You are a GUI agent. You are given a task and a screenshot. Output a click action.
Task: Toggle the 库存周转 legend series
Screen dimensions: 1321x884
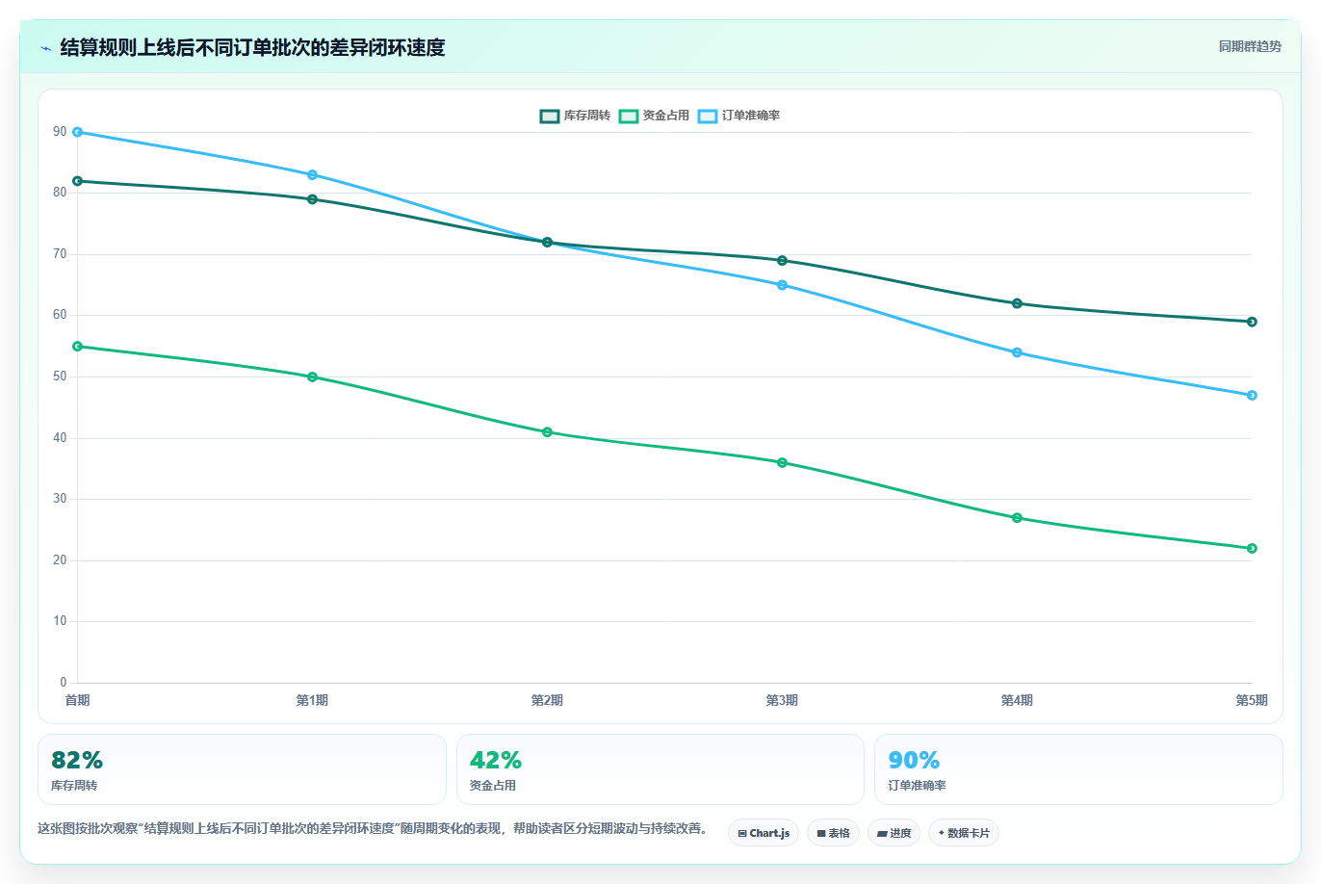tap(575, 116)
